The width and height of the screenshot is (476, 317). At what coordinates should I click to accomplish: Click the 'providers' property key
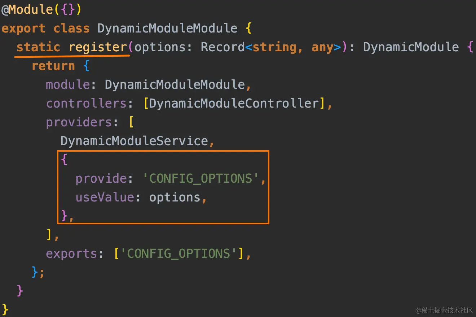point(79,122)
